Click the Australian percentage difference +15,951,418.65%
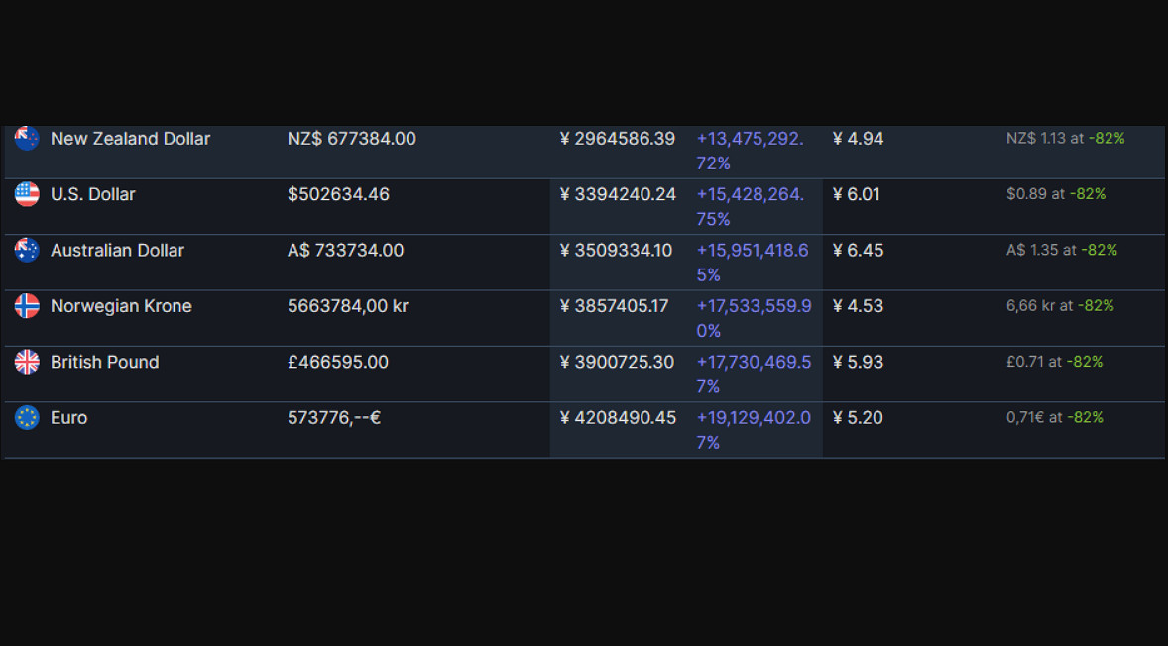The height and width of the screenshot is (646, 1168). 753,263
